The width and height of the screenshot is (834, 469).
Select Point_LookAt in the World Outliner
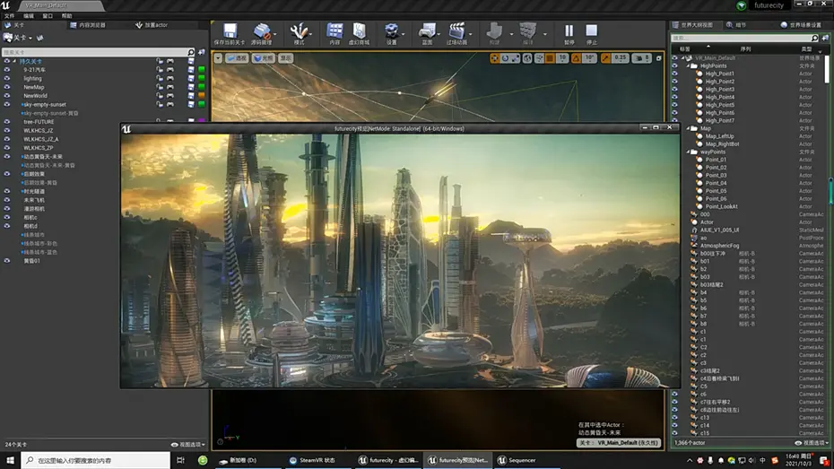pyautogui.click(x=721, y=206)
